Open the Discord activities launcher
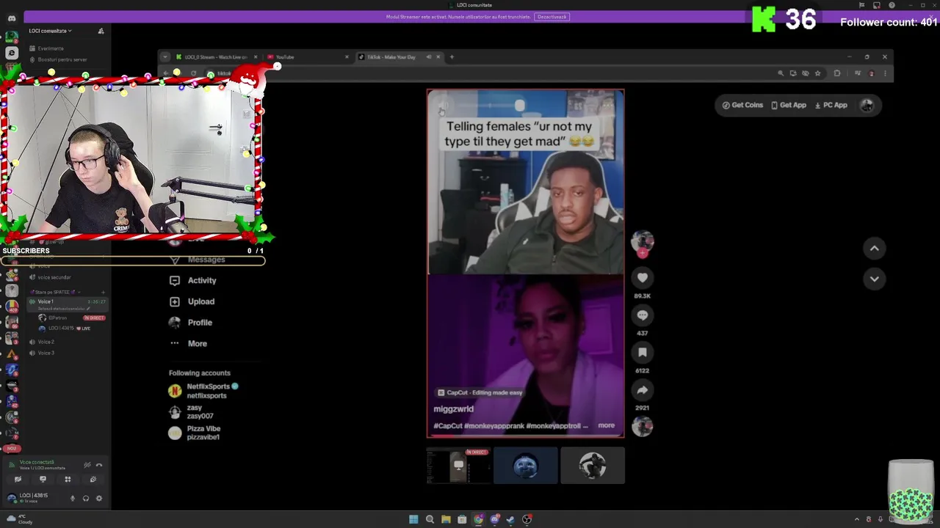940x528 pixels. tap(68, 480)
